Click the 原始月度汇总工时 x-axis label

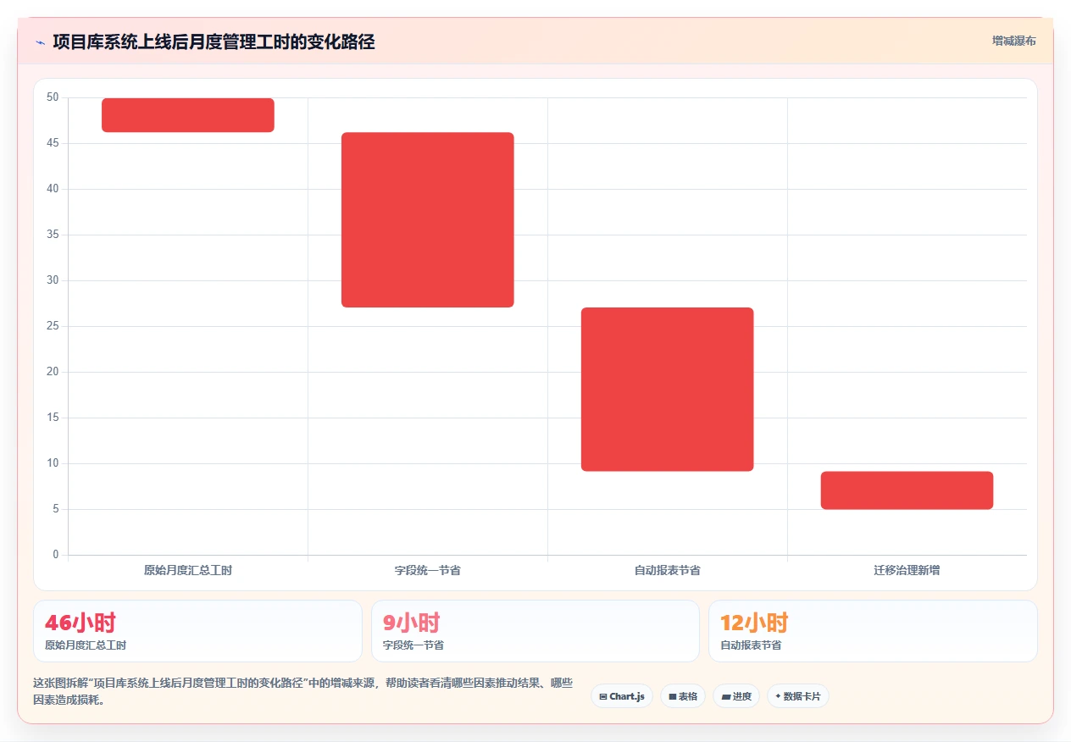[188, 570]
